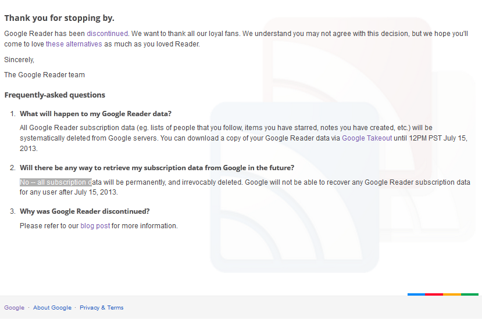This screenshot has width=482, height=320.
Task: Open the Privacy & Terms link
Action: click(101, 307)
